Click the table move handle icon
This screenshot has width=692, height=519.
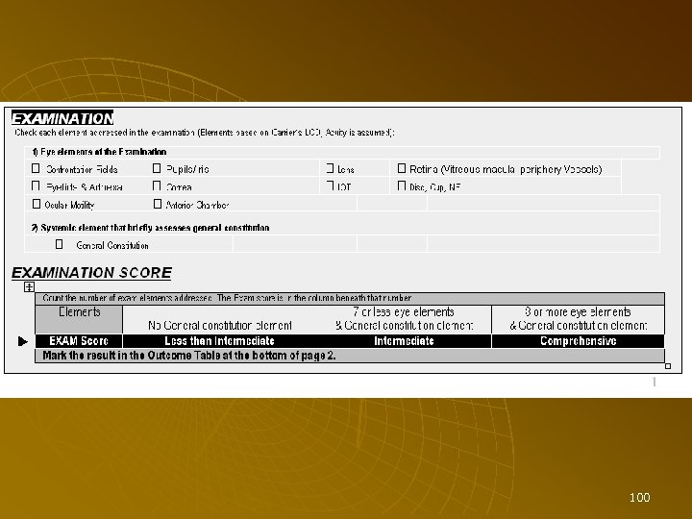[x=29, y=287]
